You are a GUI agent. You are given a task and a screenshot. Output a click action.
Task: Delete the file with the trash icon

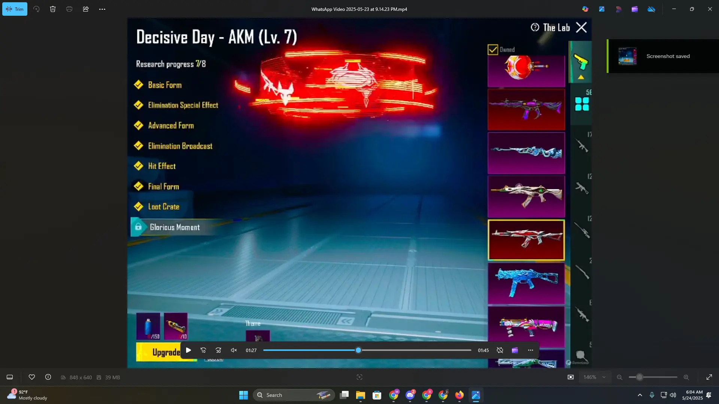click(53, 9)
